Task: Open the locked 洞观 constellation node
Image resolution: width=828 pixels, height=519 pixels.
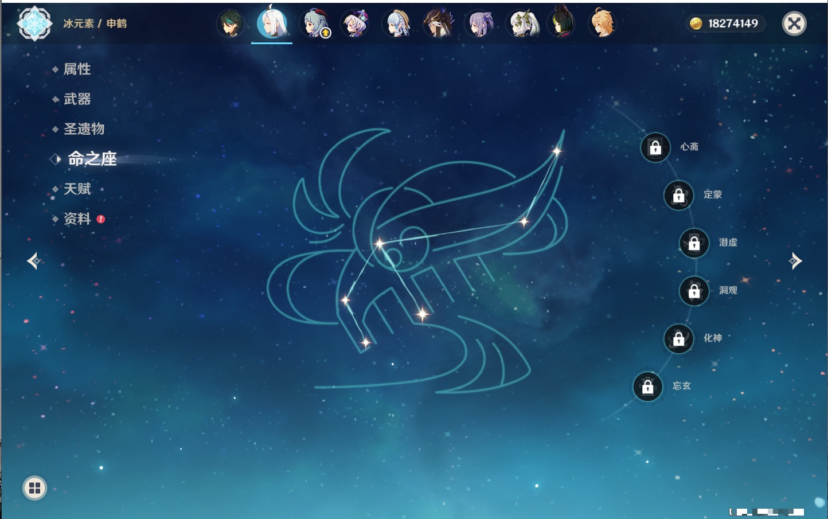Action: (x=694, y=291)
